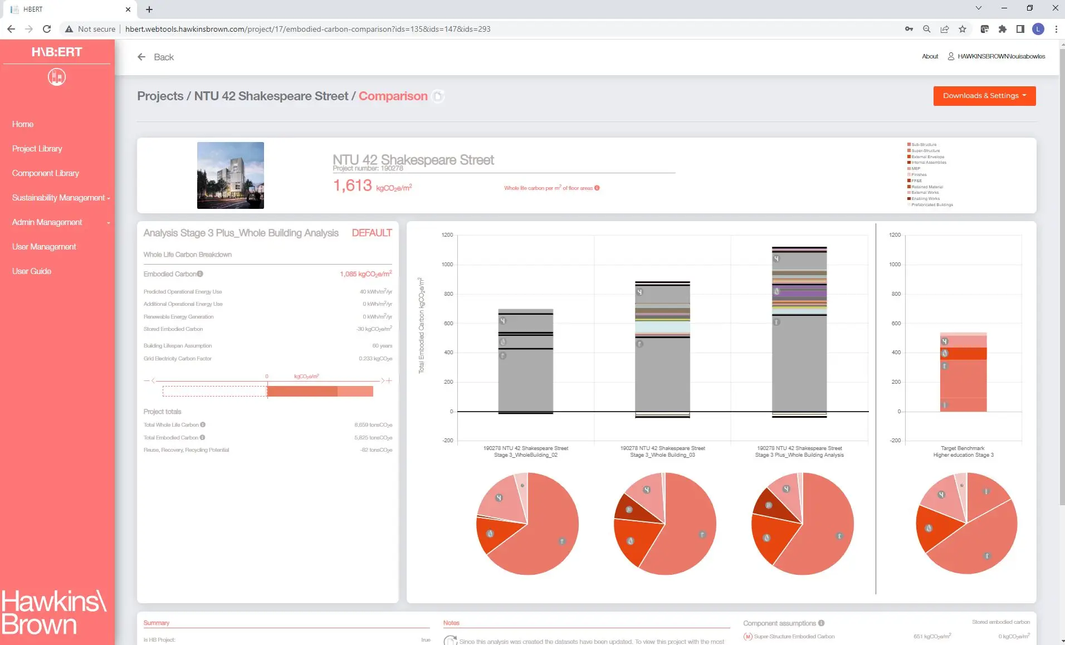Click the whole life carbon per m² info icon

click(597, 188)
